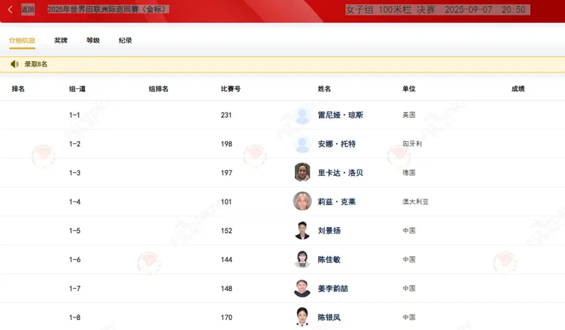This screenshot has height=330, width=565.
Task: Open athlete name 刘景扬
Action: 329,231
